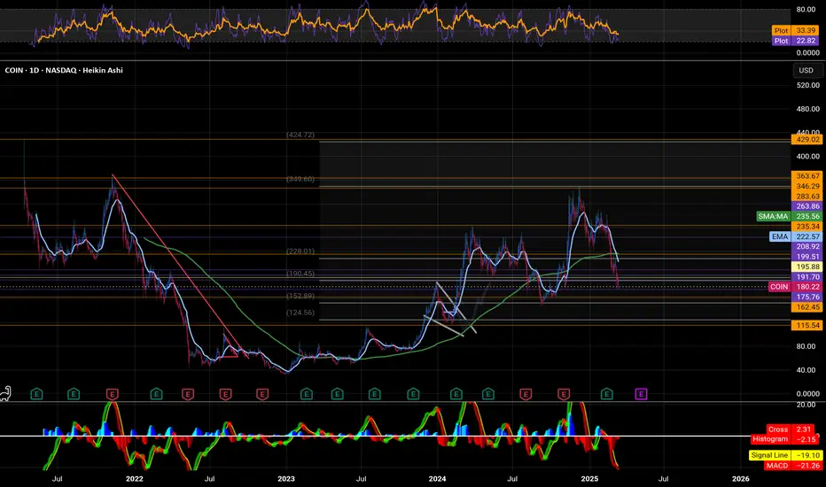This screenshot has height=487, width=826.
Task: Click the 2024 label on the time axis
Action: tap(437, 478)
